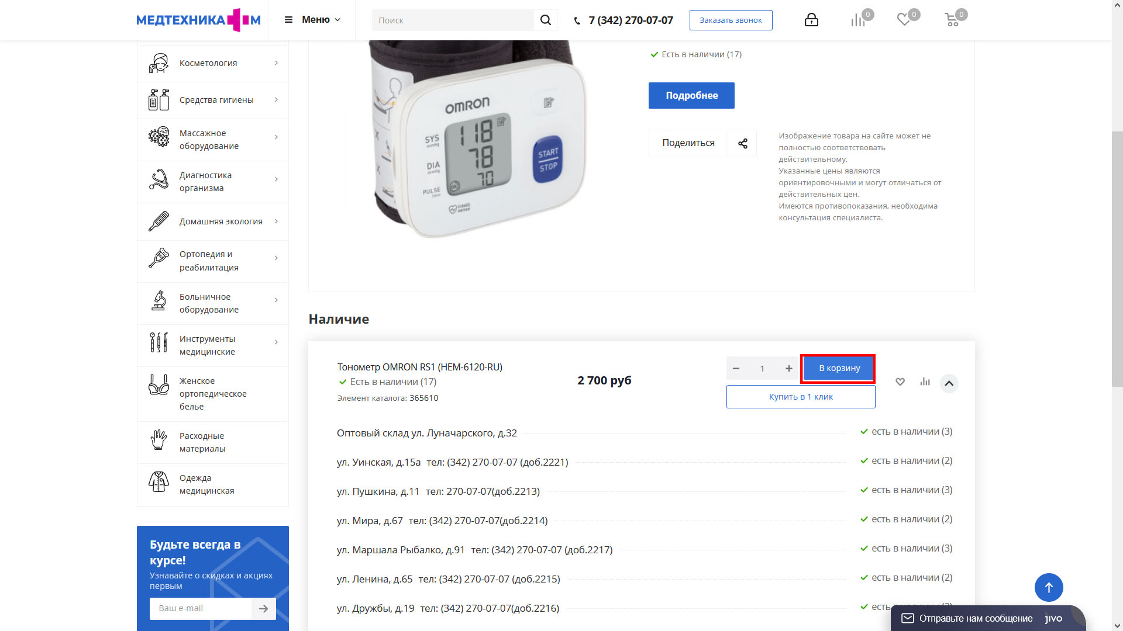Focus the Поиск search field
Image resolution: width=1123 pixels, height=631 pixels.
[453, 20]
